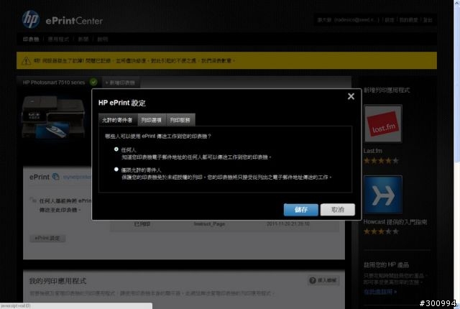The image size is (460, 309).
Task: Click the 新增印表機 tab
Action: pos(121,83)
